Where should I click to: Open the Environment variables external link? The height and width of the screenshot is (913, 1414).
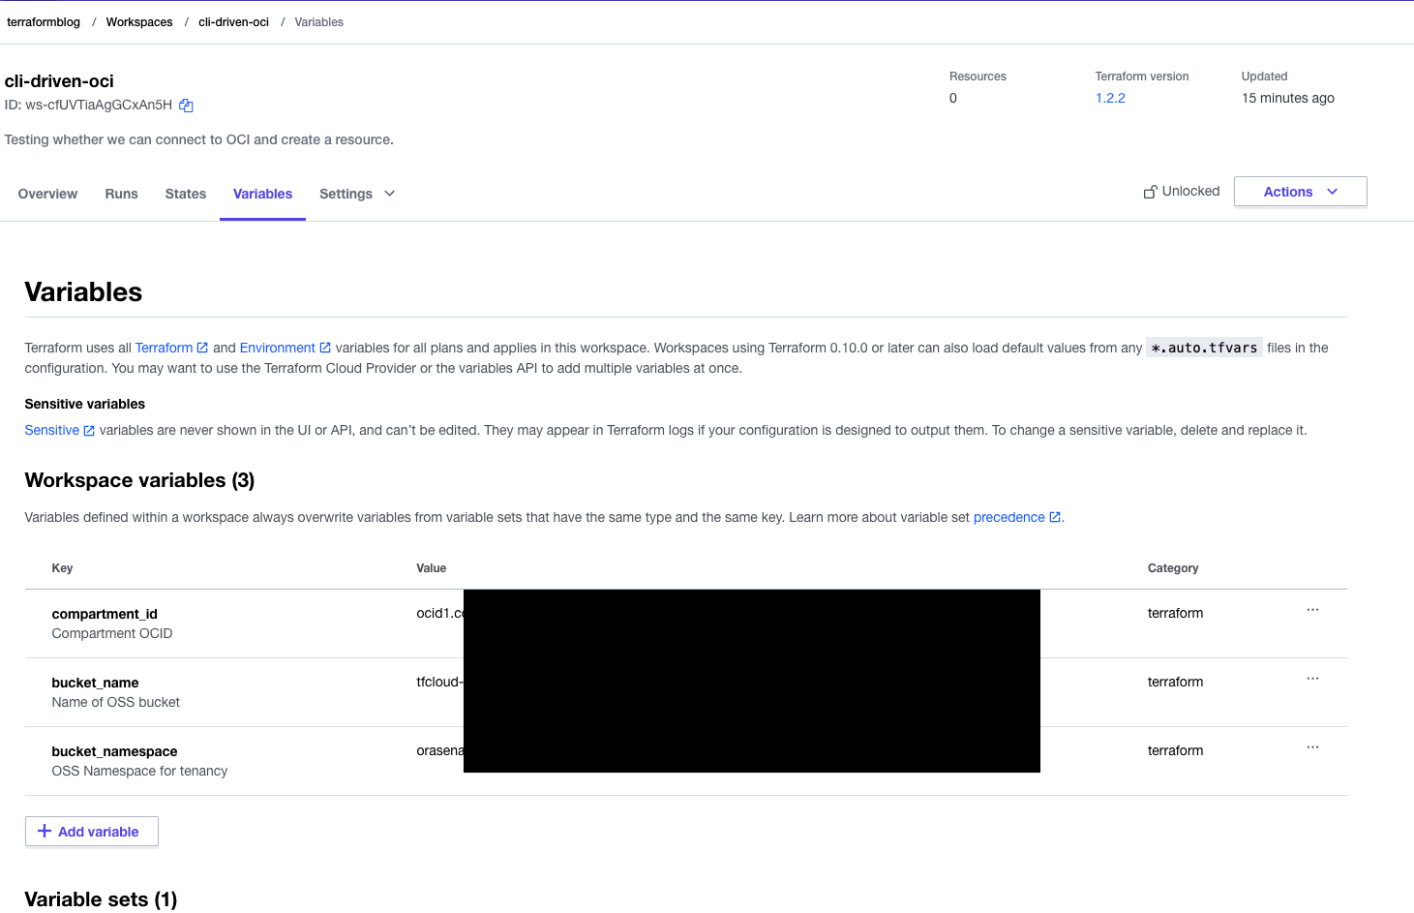click(278, 348)
